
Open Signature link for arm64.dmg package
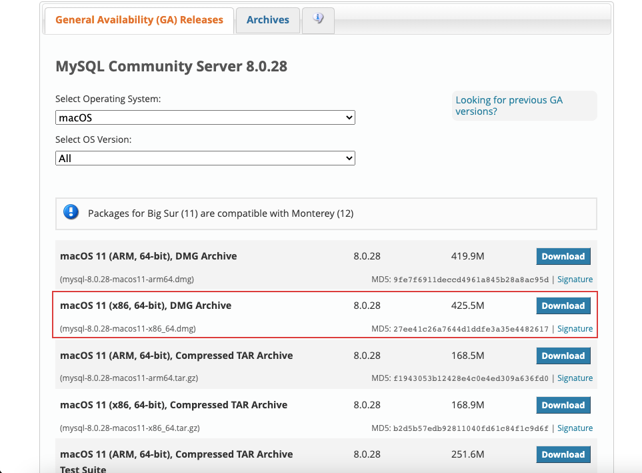click(575, 279)
